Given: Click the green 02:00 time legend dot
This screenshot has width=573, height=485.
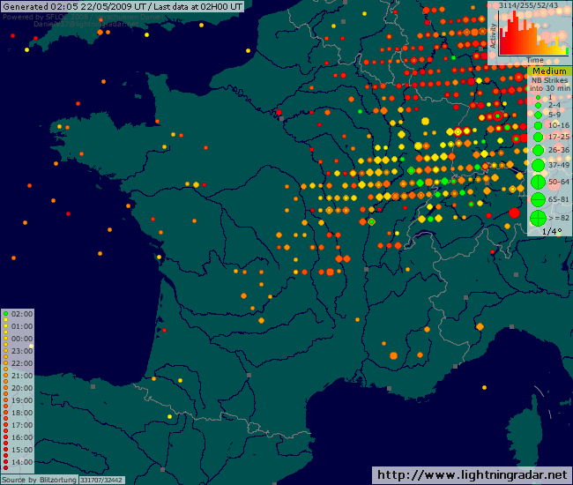Looking at the screenshot, I should coord(5,313).
